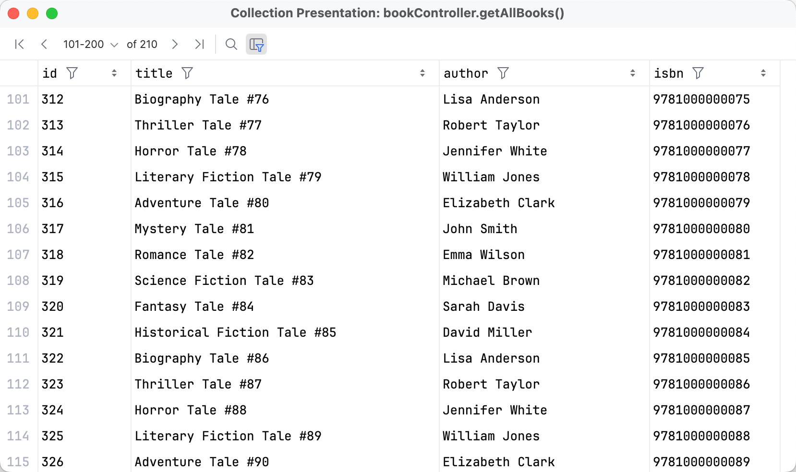Select the row numbered 110
Viewport: 796px width, 472px height.
[18, 332]
